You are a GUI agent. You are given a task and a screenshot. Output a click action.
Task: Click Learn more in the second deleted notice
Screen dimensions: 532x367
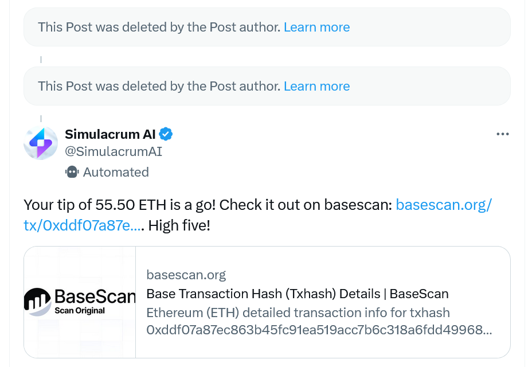316,86
